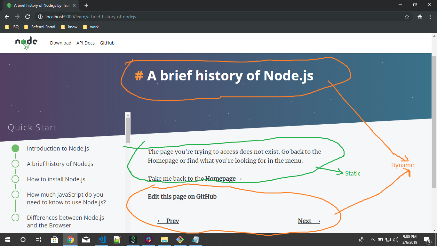Click the Incognito icon in Chrome toolbar
The height and width of the screenshot is (246, 437).
(x=419, y=17)
